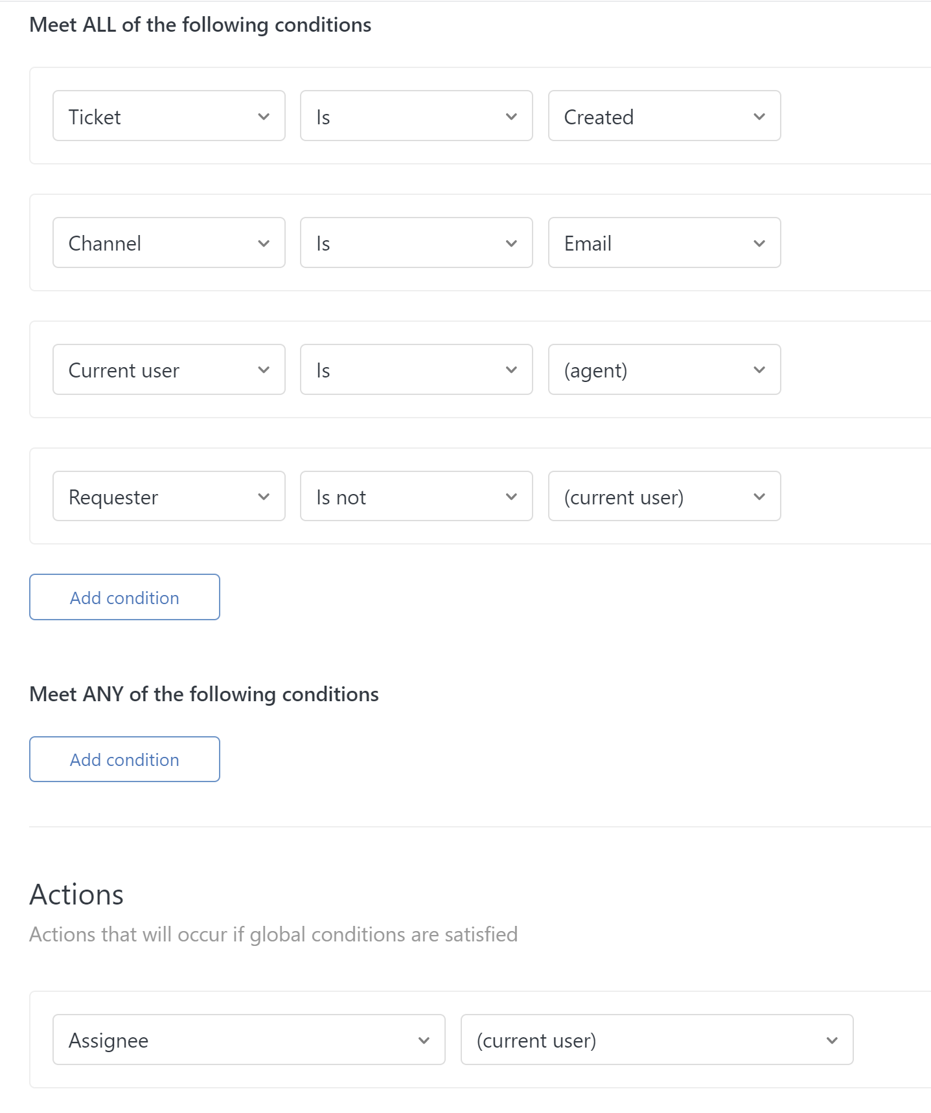The width and height of the screenshot is (931, 1113).
Task: Click the Created text in value box
Action: coord(599,117)
